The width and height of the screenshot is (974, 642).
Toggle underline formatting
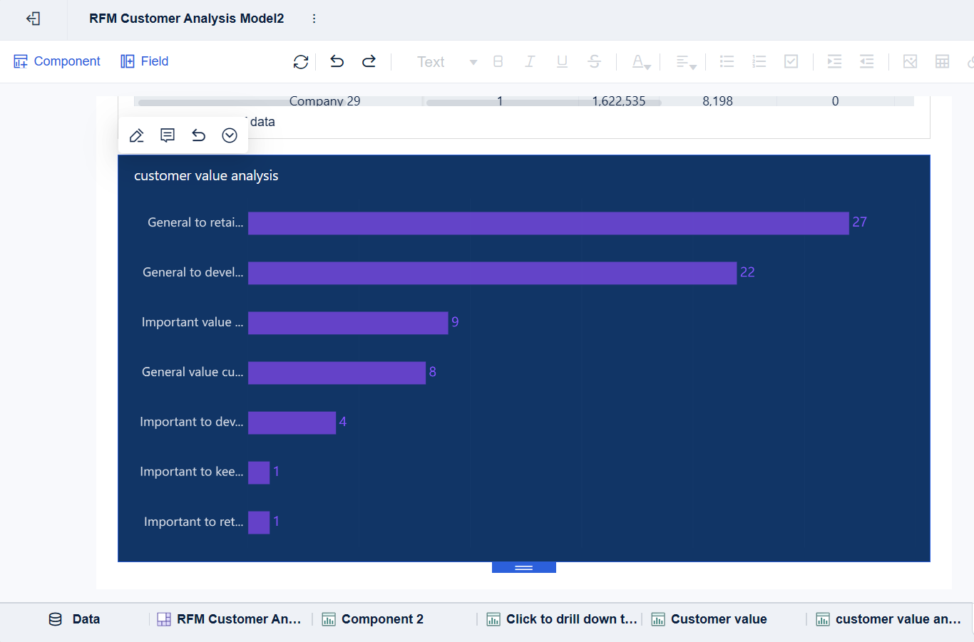coord(562,61)
